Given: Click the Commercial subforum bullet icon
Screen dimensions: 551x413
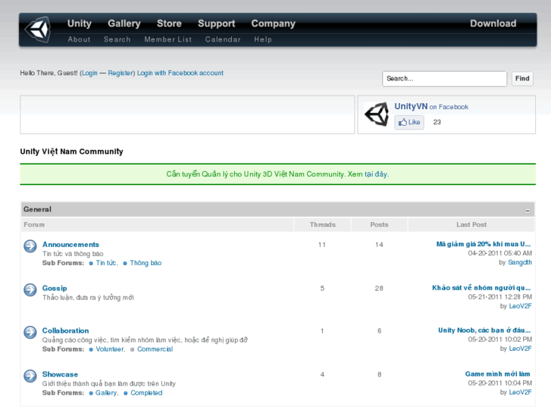Looking at the screenshot, I should 132,349.
